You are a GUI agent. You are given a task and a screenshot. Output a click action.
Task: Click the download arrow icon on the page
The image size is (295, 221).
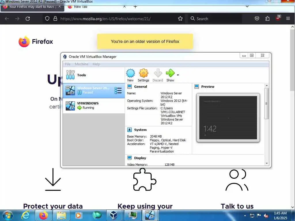(x=53, y=180)
